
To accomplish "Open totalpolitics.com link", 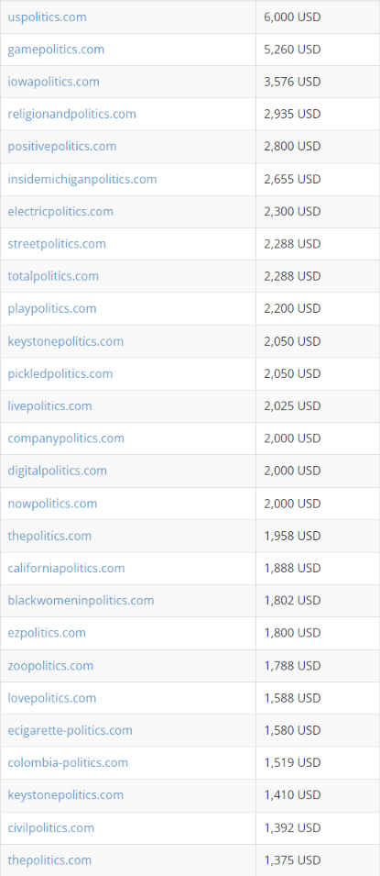I will click(x=53, y=276).
